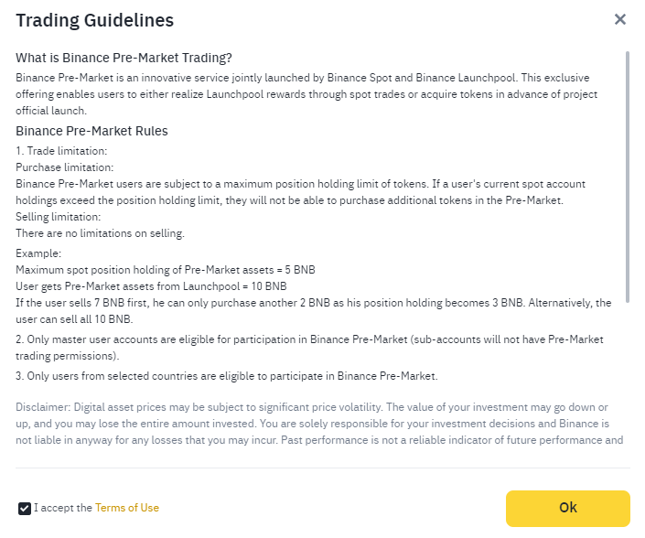Click rule 3 about selected countries
This screenshot has width=645, height=538.
227,376
